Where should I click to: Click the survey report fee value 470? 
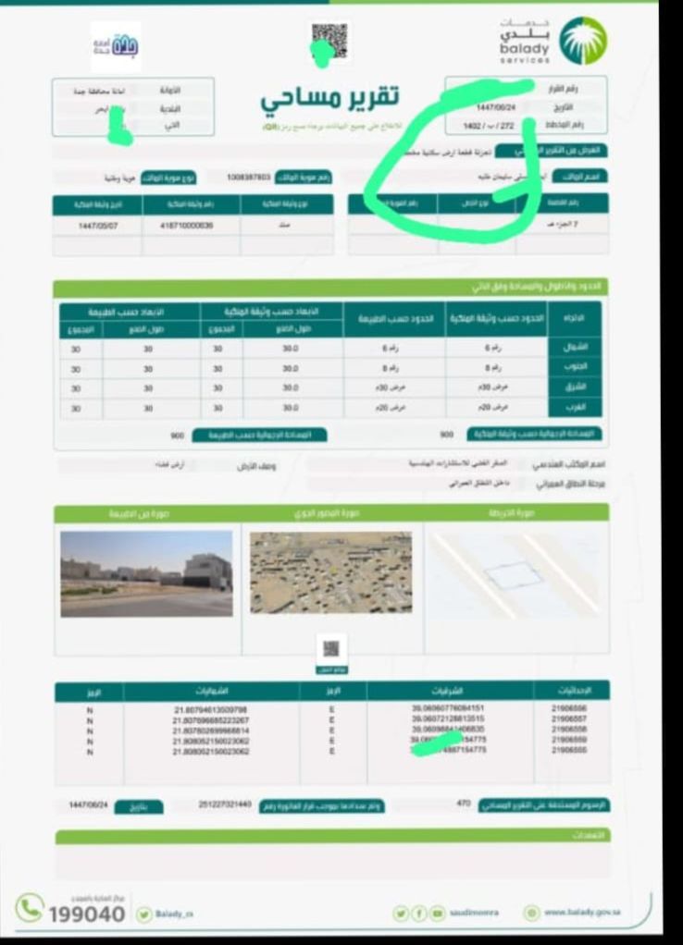[464, 804]
